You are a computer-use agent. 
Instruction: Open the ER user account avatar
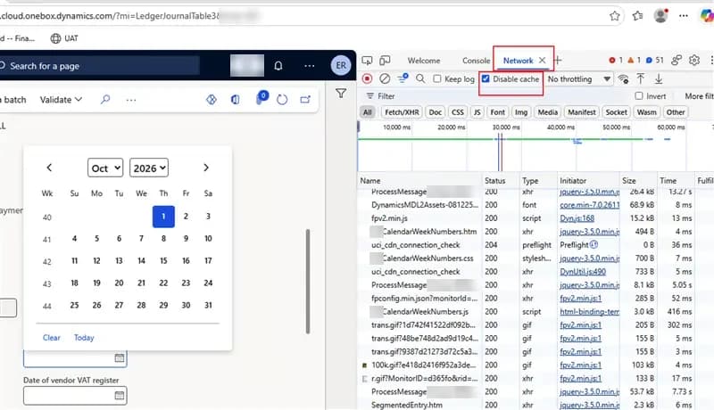341,65
